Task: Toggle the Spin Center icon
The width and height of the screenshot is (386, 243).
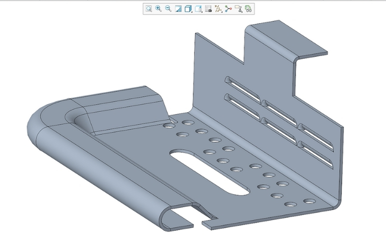Action: coord(228,9)
